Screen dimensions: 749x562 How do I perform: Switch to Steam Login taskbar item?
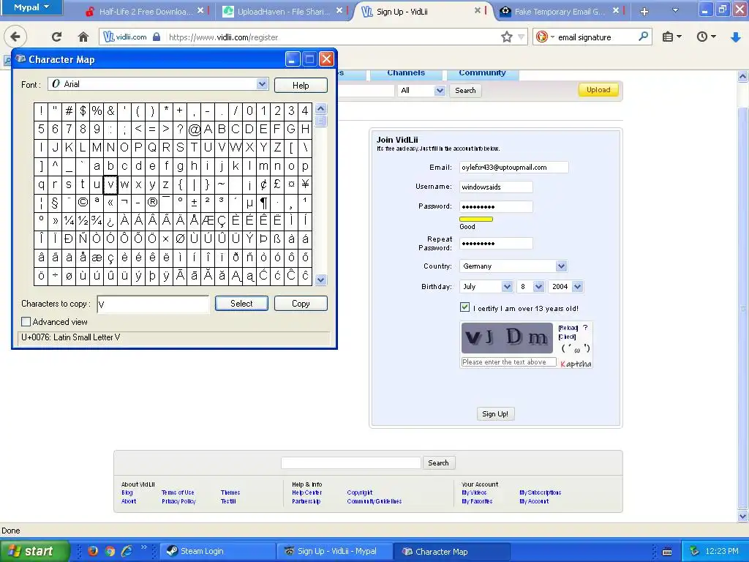(217, 551)
